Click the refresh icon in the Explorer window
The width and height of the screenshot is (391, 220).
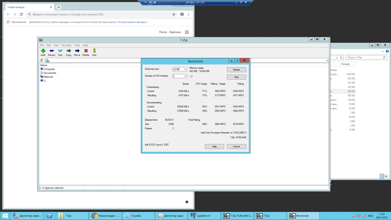tap(341, 57)
